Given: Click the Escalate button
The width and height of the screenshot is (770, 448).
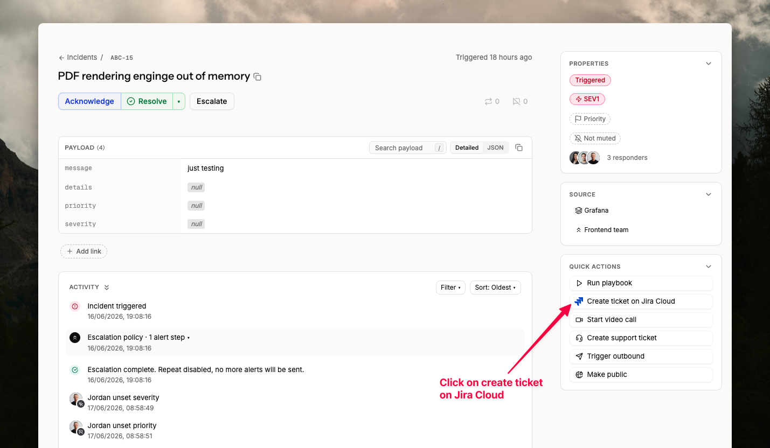Looking at the screenshot, I should [212, 101].
